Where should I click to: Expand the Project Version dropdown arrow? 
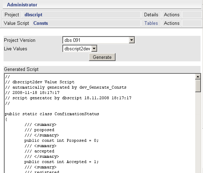[x=131, y=40]
